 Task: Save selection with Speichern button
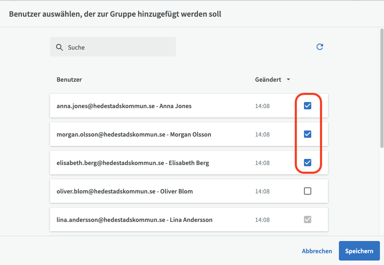pos(359,251)
